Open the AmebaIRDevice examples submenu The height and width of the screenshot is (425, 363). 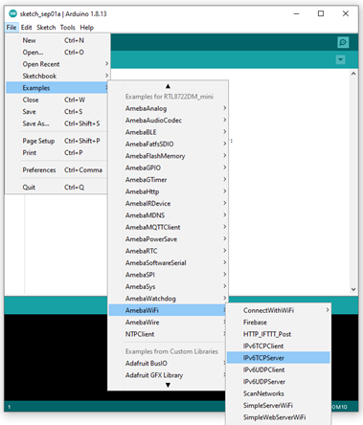168,203
